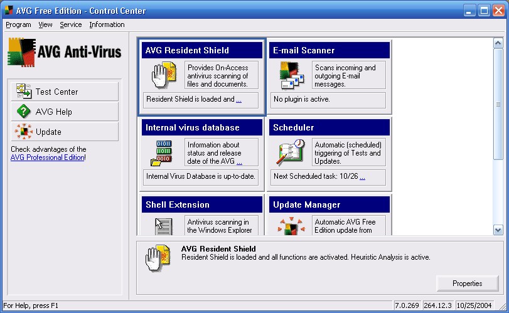Click the AVG Anti-Virus logo icon
509x313 pixels.
tap(21, 52)
